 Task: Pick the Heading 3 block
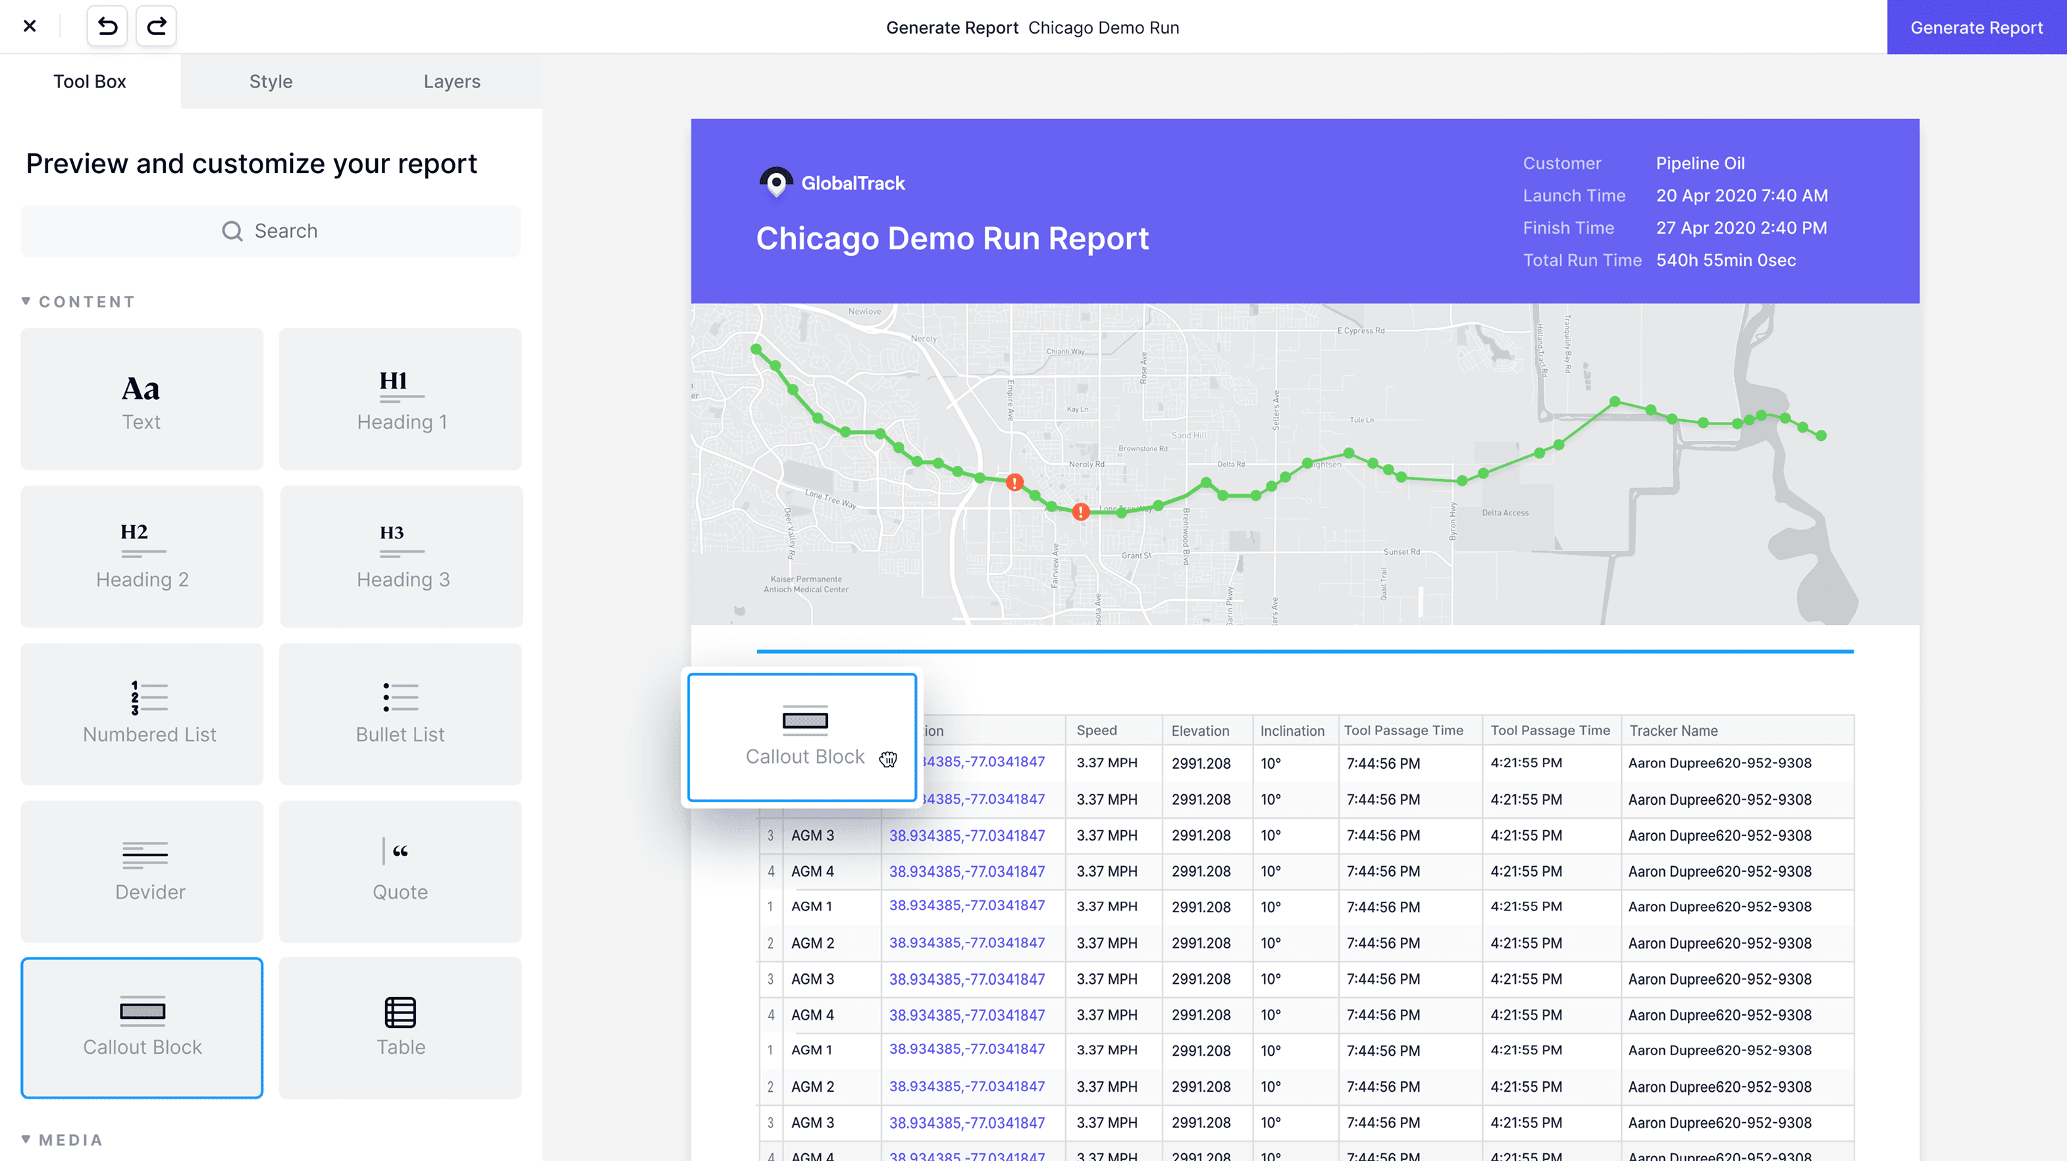tap(401, 556)
